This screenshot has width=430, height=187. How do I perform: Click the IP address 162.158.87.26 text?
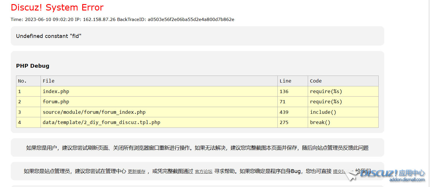coord(99,20)
